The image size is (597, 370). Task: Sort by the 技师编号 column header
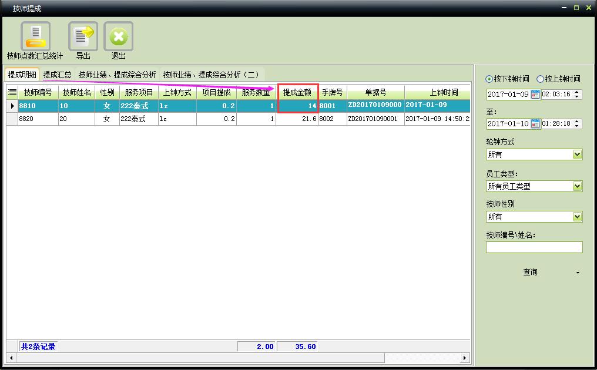(x=38, y=92)
